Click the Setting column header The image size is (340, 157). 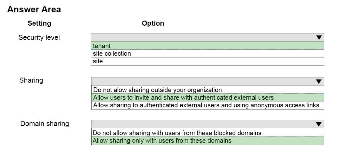pos(39,23)
